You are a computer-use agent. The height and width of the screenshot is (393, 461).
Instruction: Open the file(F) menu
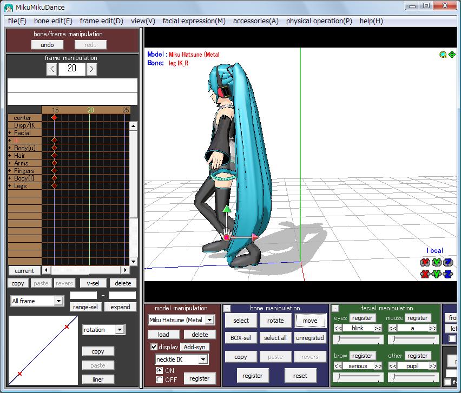coord(17,21)
